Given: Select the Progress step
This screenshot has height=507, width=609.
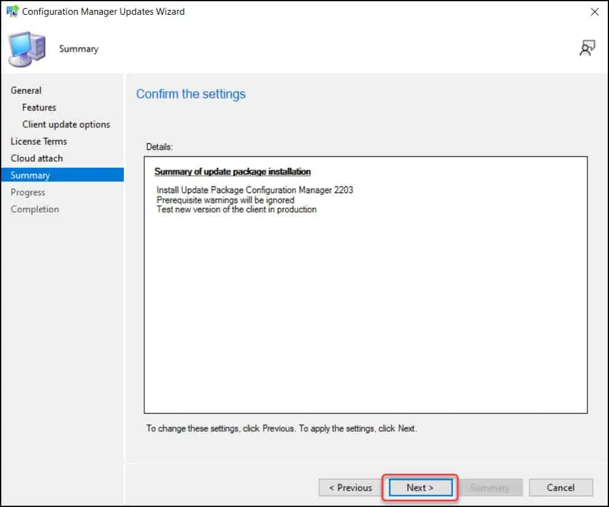Looking at the screenshot, I should point(28,192).
